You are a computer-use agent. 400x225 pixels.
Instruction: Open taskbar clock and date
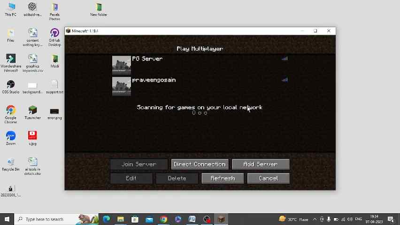(374, 219)
